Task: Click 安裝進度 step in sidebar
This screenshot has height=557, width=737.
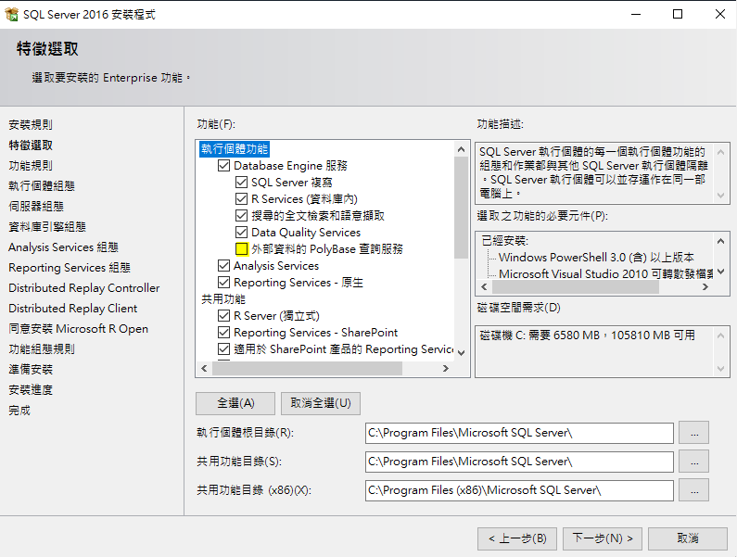Action: pyautogui.click(x=31, y=389)
